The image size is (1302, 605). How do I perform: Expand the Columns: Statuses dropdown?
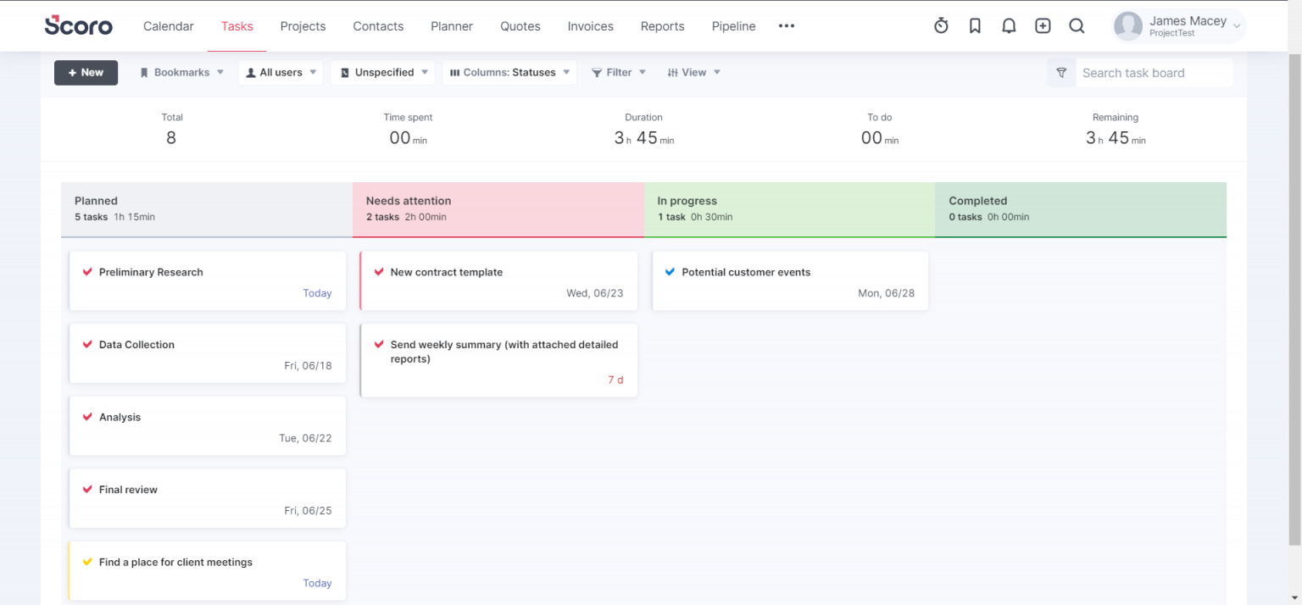[x=509, y=72]
